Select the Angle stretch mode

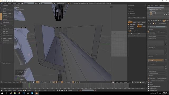click(x=139, y=26)
